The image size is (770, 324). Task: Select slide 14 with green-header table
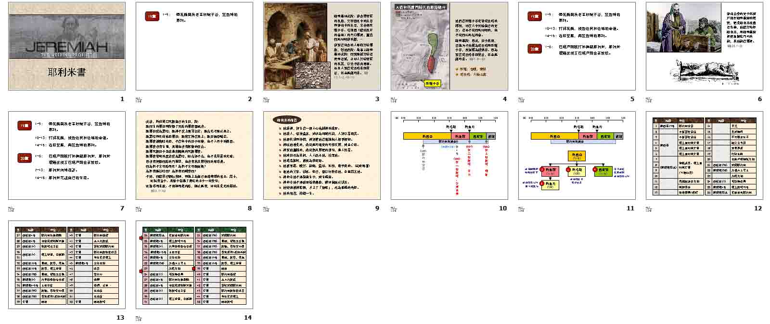click(x=194, y=265)
